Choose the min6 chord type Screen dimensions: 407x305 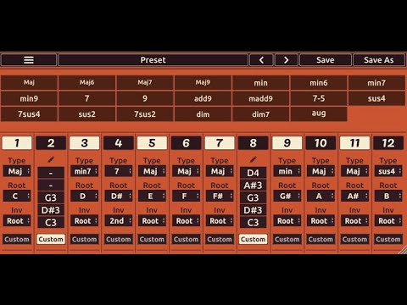[x=319, y=82]
